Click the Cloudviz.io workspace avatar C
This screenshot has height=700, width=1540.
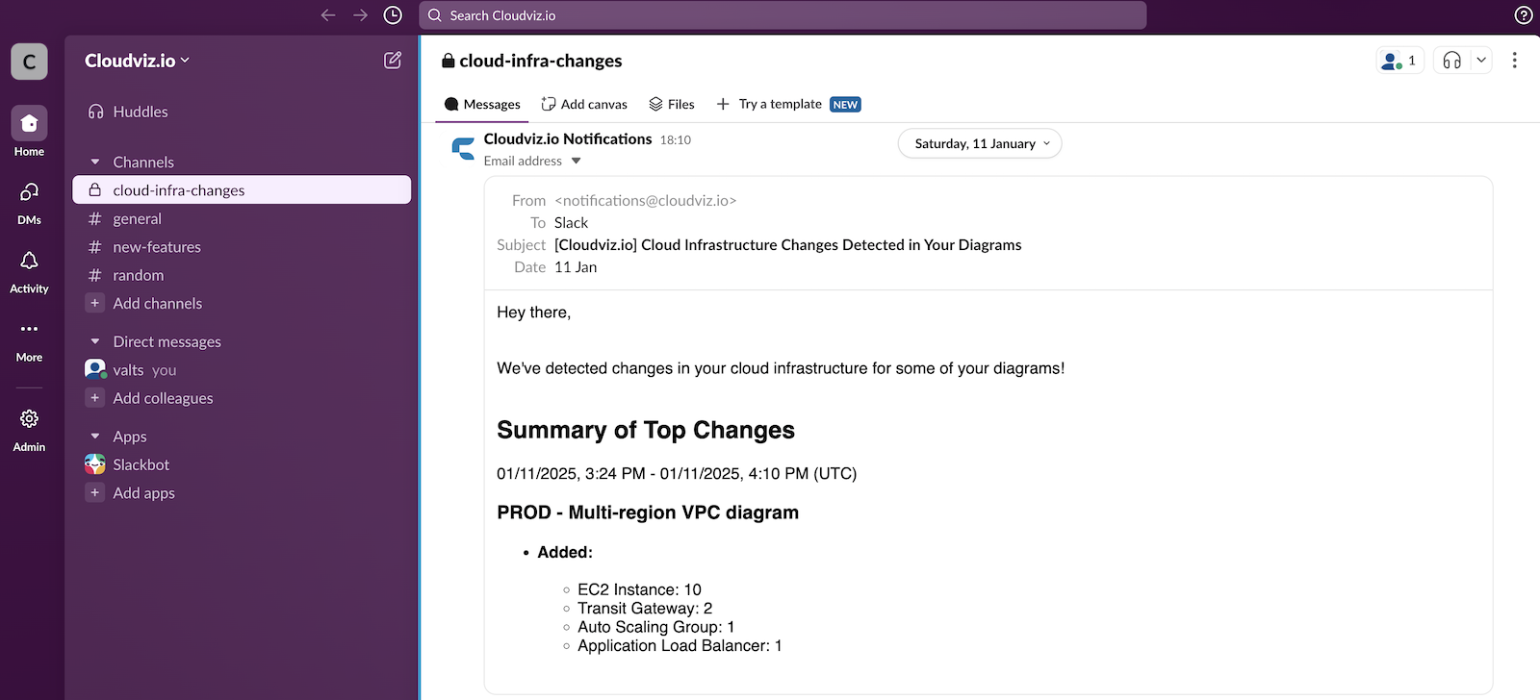[29, 62]
